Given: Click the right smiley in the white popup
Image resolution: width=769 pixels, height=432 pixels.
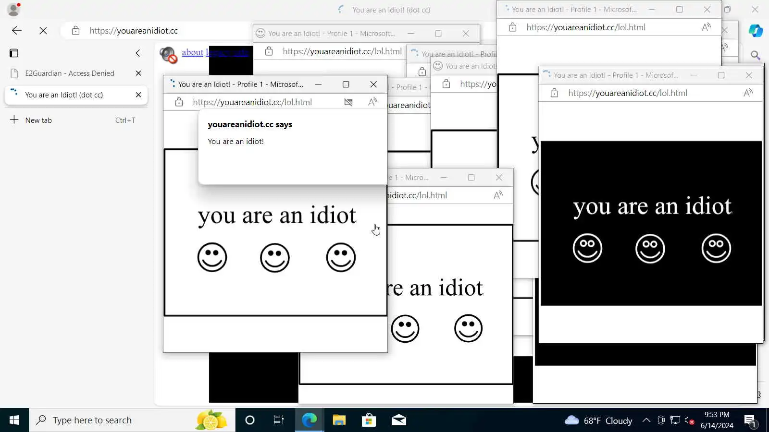Looking at the screenshot, I should coord(341,257).
